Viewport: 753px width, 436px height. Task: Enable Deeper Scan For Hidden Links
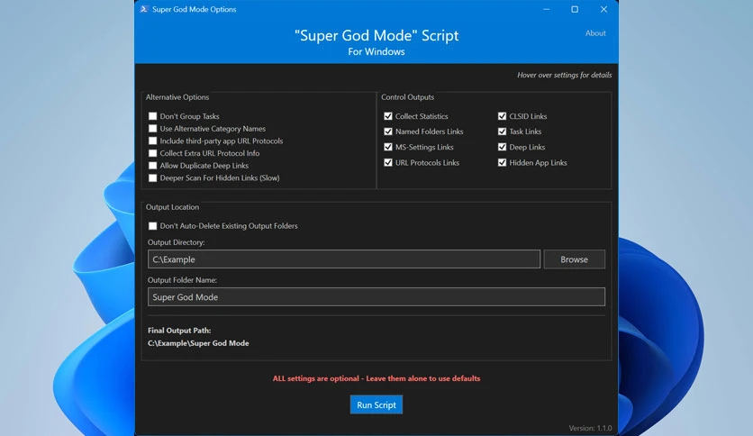pos(153,178)
